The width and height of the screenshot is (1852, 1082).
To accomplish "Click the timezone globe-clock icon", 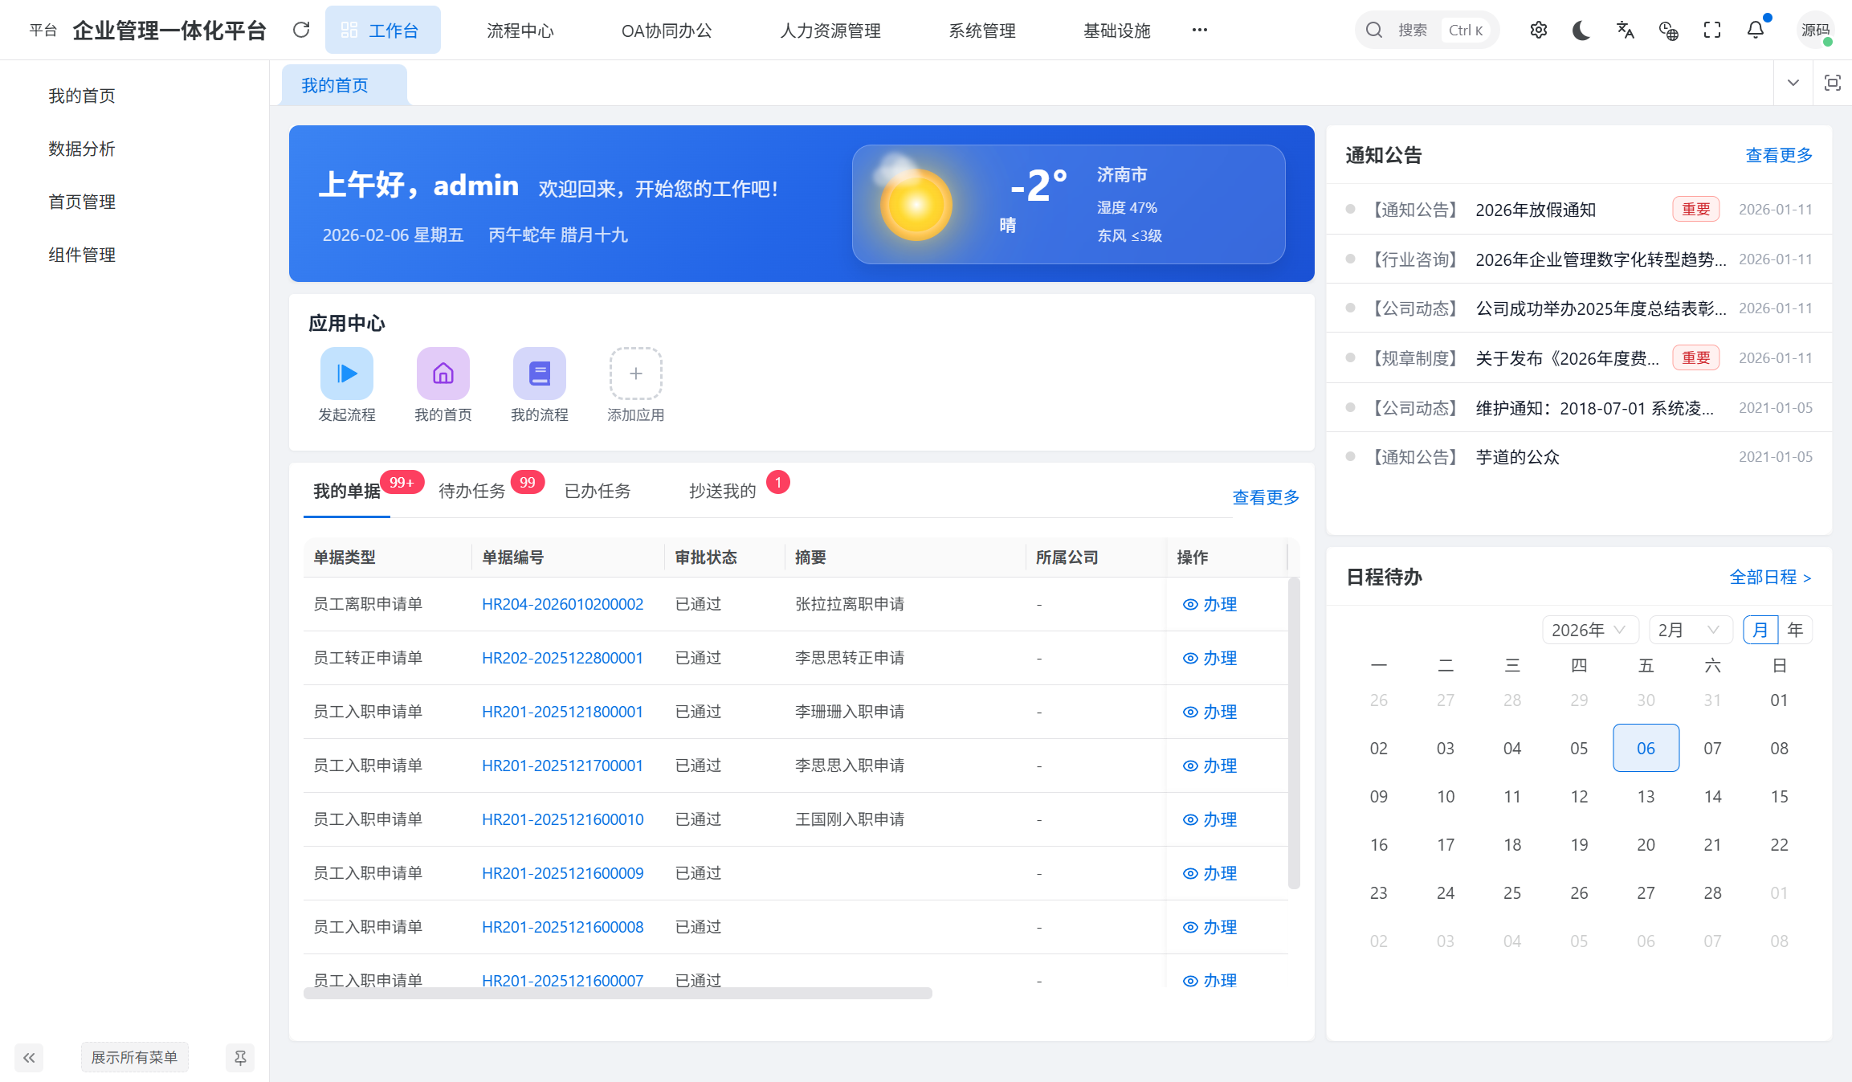I will (x=1669, y=30).
